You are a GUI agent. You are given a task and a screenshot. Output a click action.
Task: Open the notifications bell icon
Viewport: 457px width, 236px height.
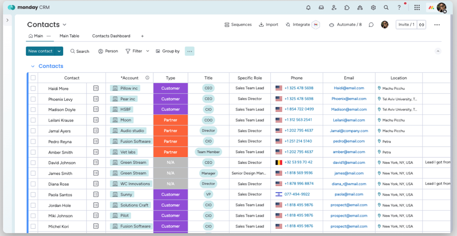point(308,8)
